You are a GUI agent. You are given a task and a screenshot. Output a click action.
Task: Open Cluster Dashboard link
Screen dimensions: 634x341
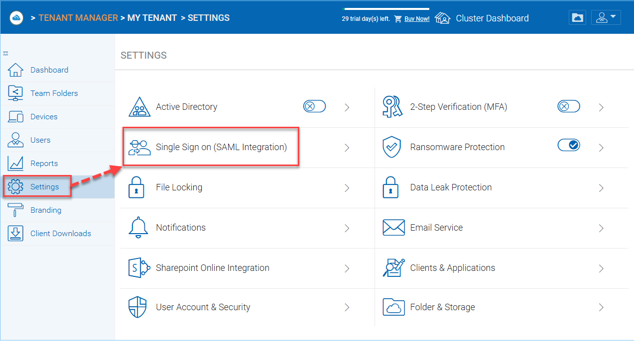click(493, 18)
